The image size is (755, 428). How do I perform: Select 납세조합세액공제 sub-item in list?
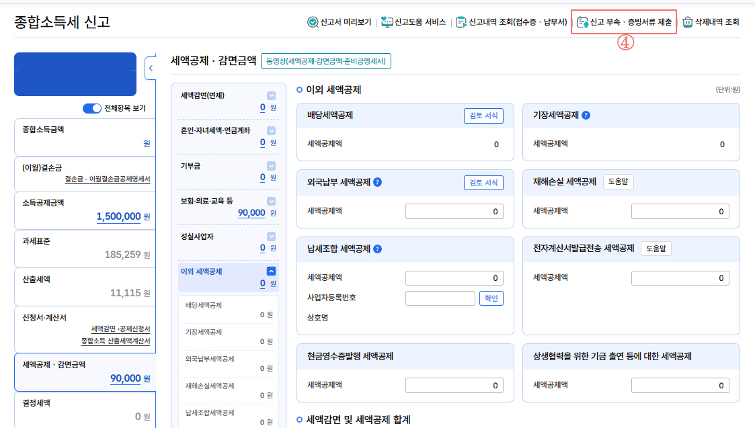pos(228,417)
